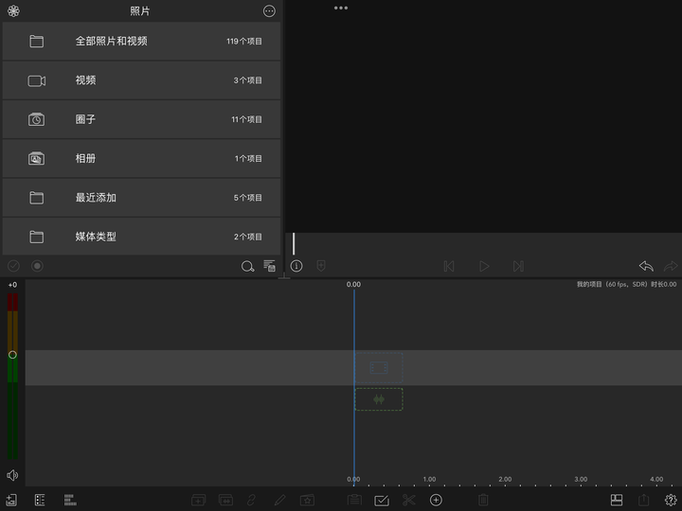
Task: Split clip with scissors tool
Action: (x=409, y=501)
